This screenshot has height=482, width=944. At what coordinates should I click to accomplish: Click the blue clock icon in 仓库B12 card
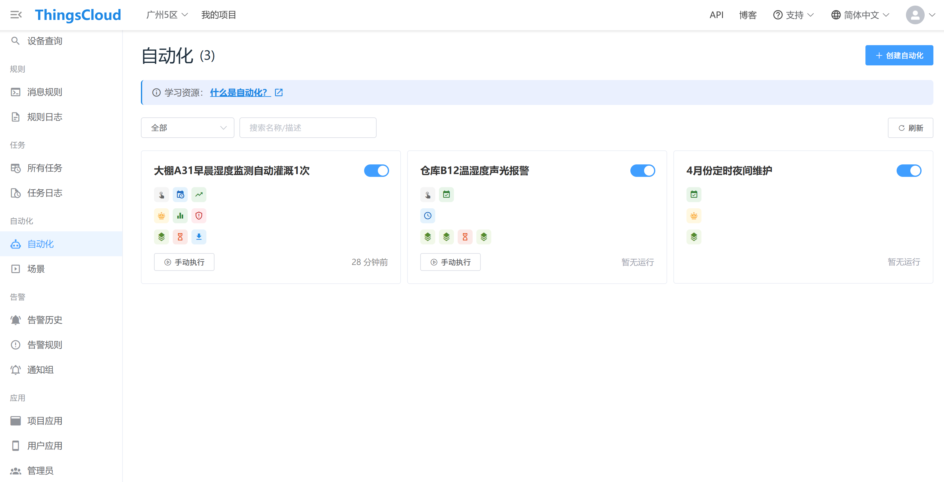pos(427,216)
